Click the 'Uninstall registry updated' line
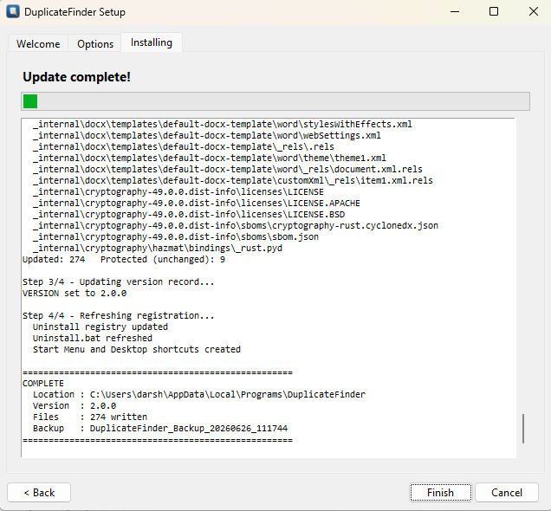 coord(100,327)
